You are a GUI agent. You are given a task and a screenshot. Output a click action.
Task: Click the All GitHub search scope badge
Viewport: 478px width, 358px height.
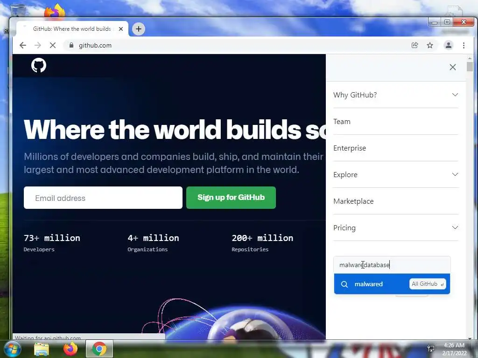pyautogui.click(x=428, y=284)
